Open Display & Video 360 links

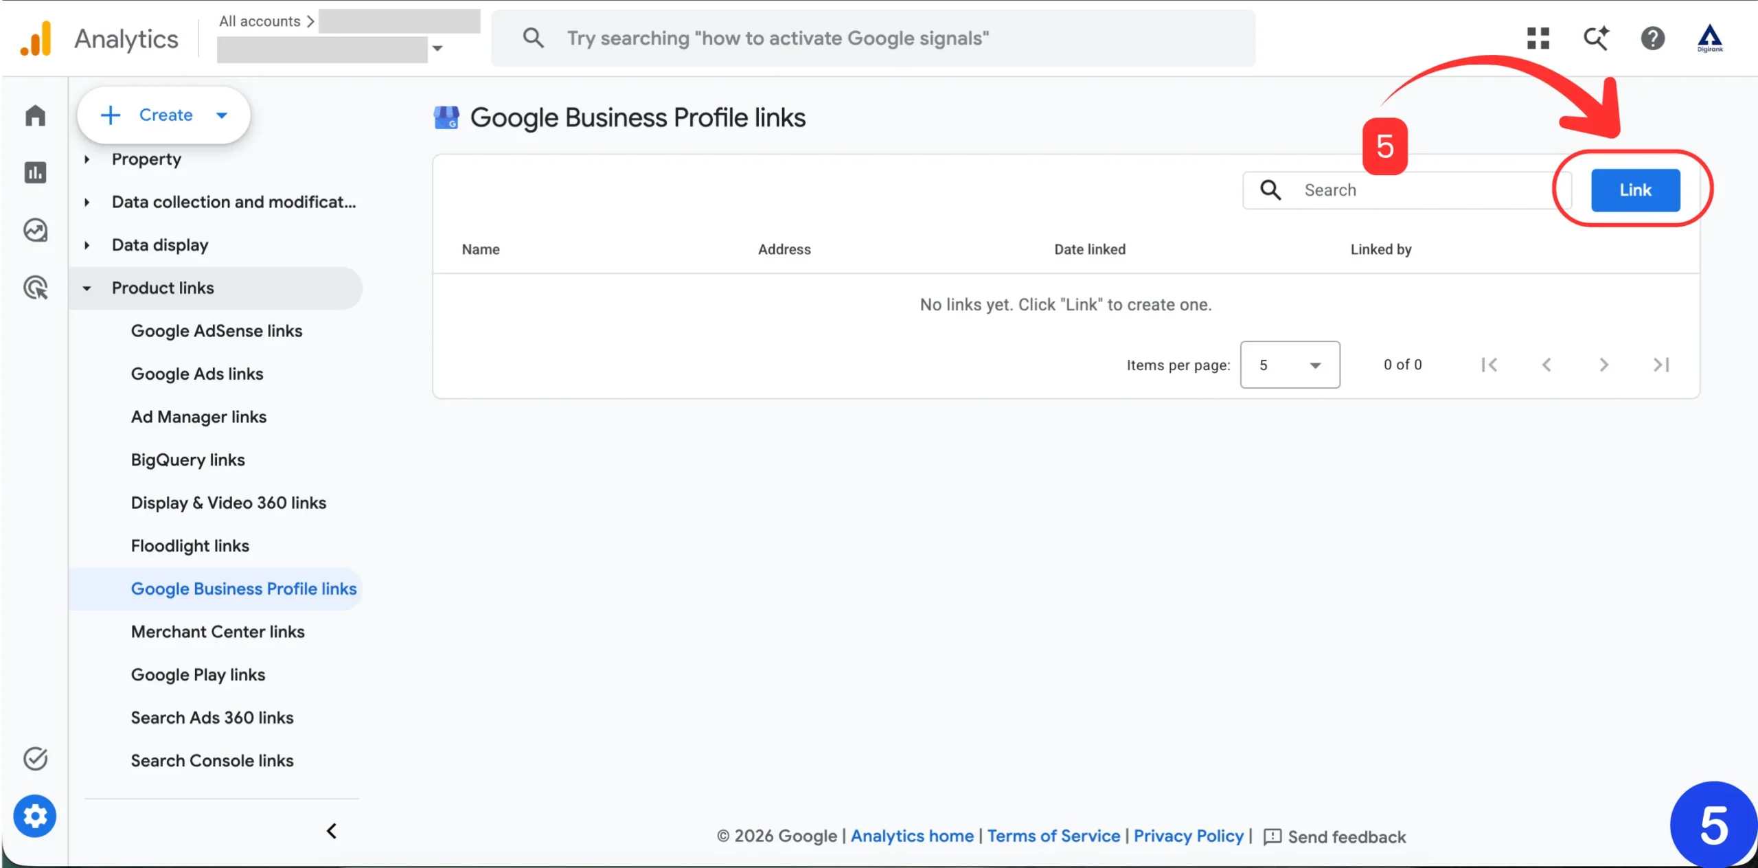229,503
